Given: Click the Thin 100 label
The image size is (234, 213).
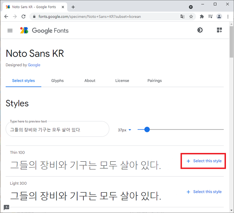Looking at the screenshot, I should pyautogui.click(x=17, y=153).
